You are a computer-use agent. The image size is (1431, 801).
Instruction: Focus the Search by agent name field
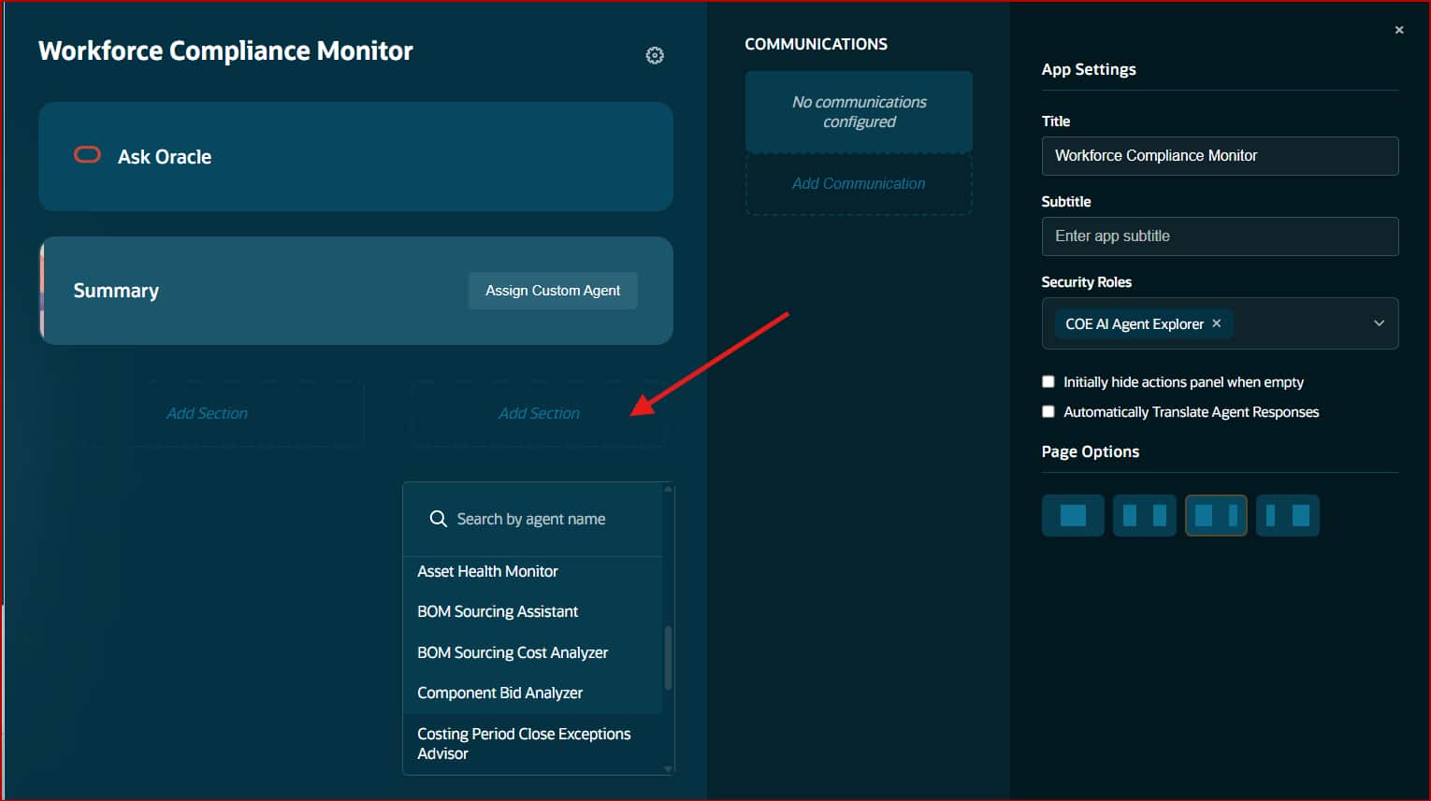531,519
